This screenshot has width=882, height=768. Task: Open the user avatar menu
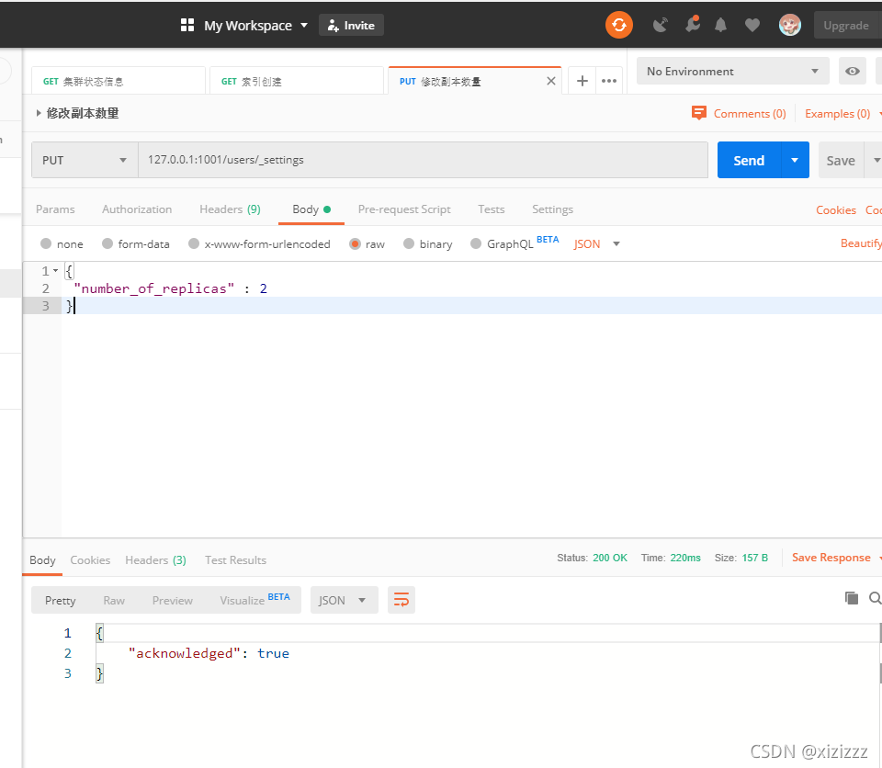(x=790, y=26)
